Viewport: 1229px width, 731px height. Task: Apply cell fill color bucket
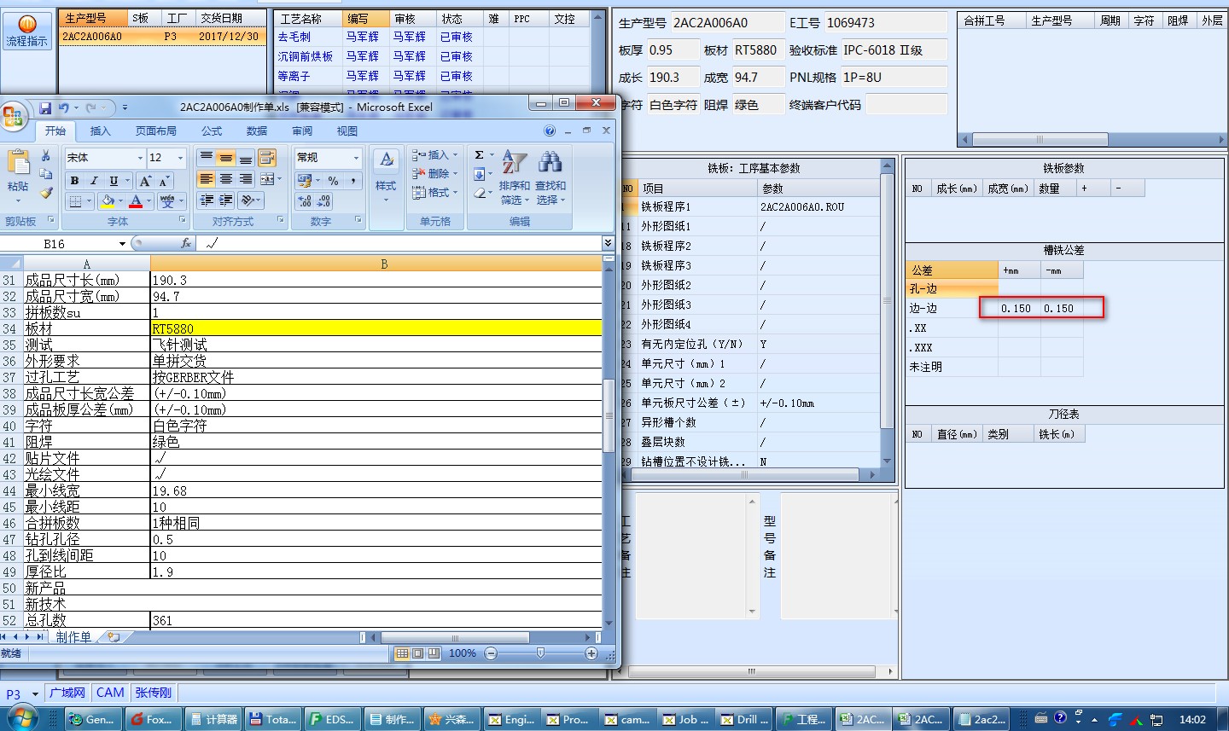pos(108,201)
